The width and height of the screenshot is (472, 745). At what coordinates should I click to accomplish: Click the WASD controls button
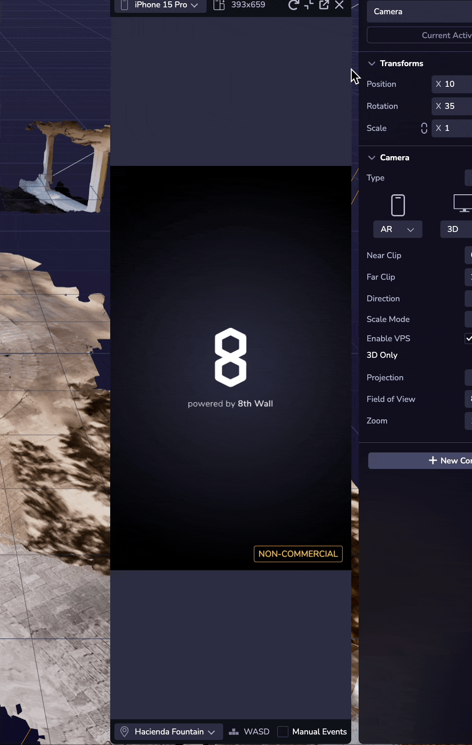[x=249, y=732]
